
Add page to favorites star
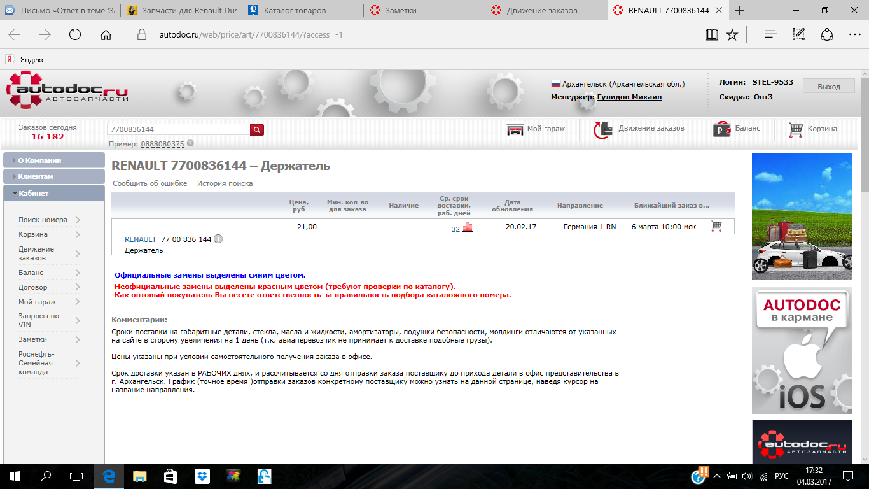pos(732,35)
